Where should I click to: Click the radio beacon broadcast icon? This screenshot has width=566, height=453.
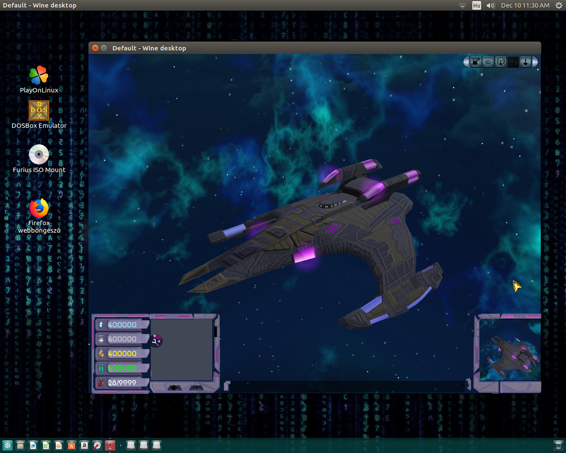point(500,62)
